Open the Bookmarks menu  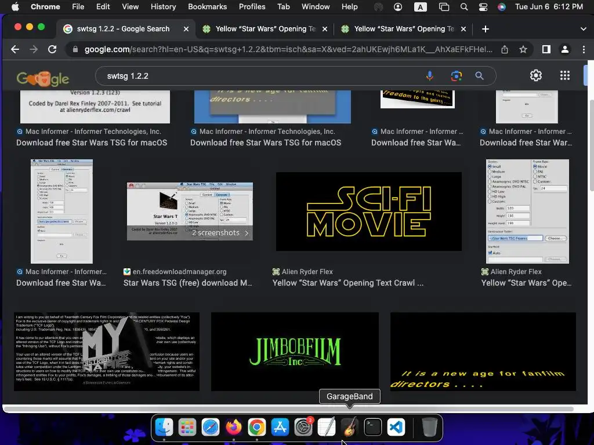207,7
